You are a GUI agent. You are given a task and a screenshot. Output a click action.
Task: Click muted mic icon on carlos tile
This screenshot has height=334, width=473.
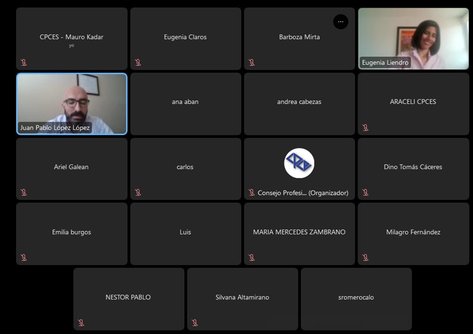(138, 192)
